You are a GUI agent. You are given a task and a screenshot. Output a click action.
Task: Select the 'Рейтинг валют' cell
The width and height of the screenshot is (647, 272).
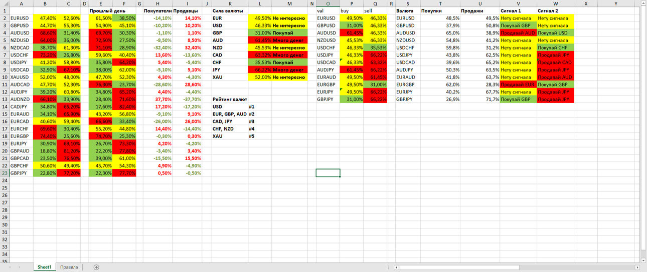click(x=230, y=99)
